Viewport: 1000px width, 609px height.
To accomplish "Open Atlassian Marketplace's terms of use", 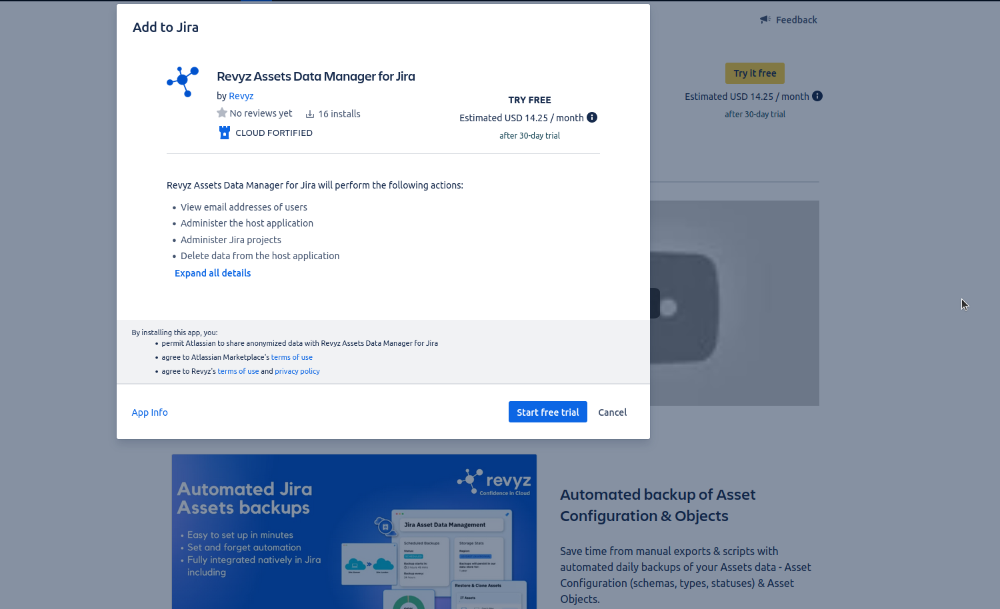I will point(291,357).
